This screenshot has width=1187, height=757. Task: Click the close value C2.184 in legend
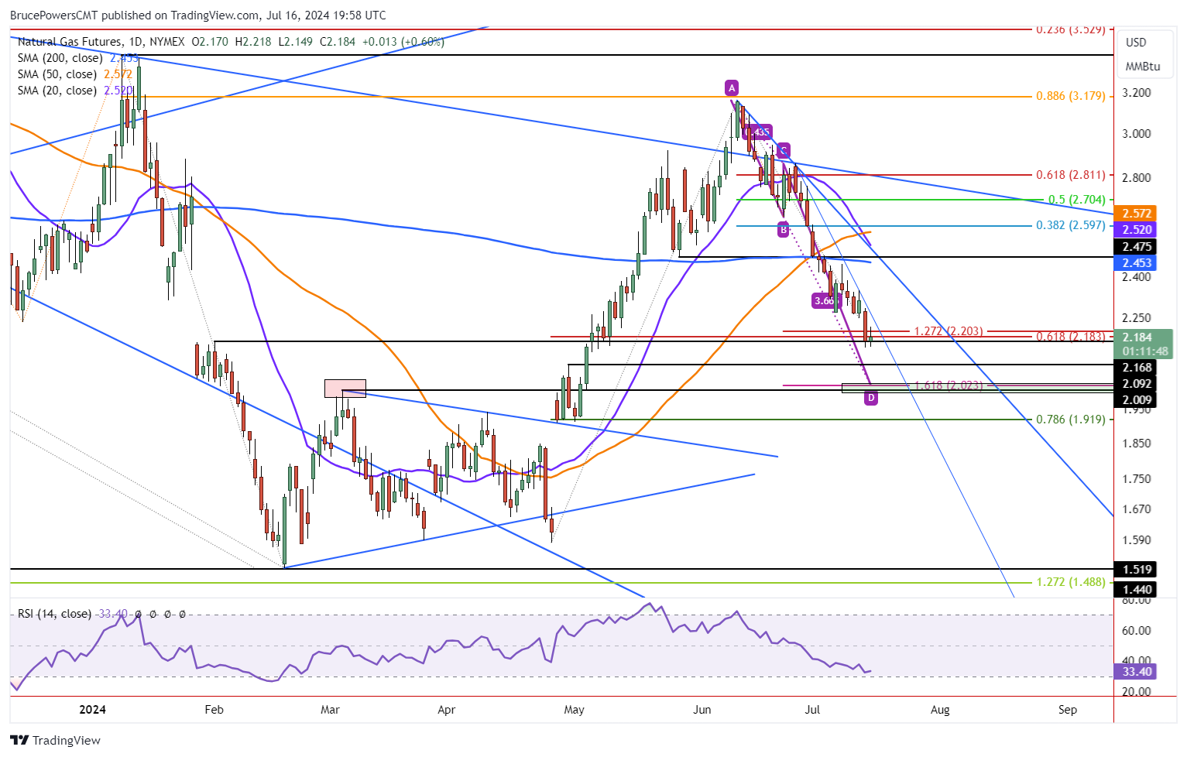click(x=338, y=42)
